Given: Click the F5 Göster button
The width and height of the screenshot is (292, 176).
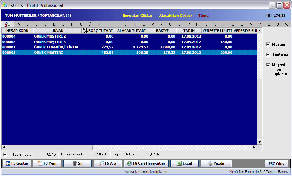Looking at the screenshot, I should click(17, 164).
